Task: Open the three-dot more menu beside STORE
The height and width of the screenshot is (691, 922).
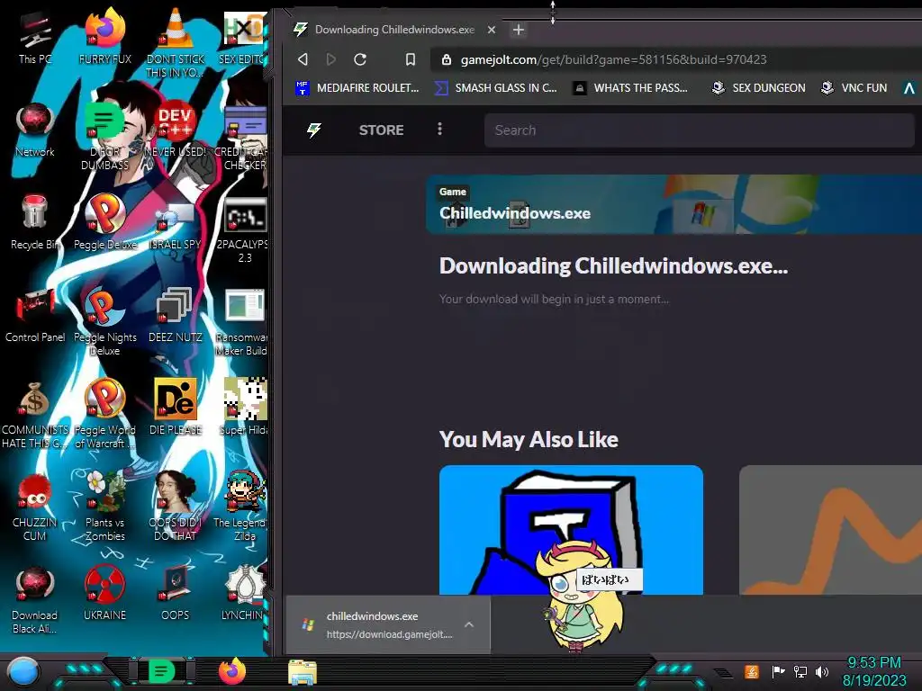Action: pos(439,129)
